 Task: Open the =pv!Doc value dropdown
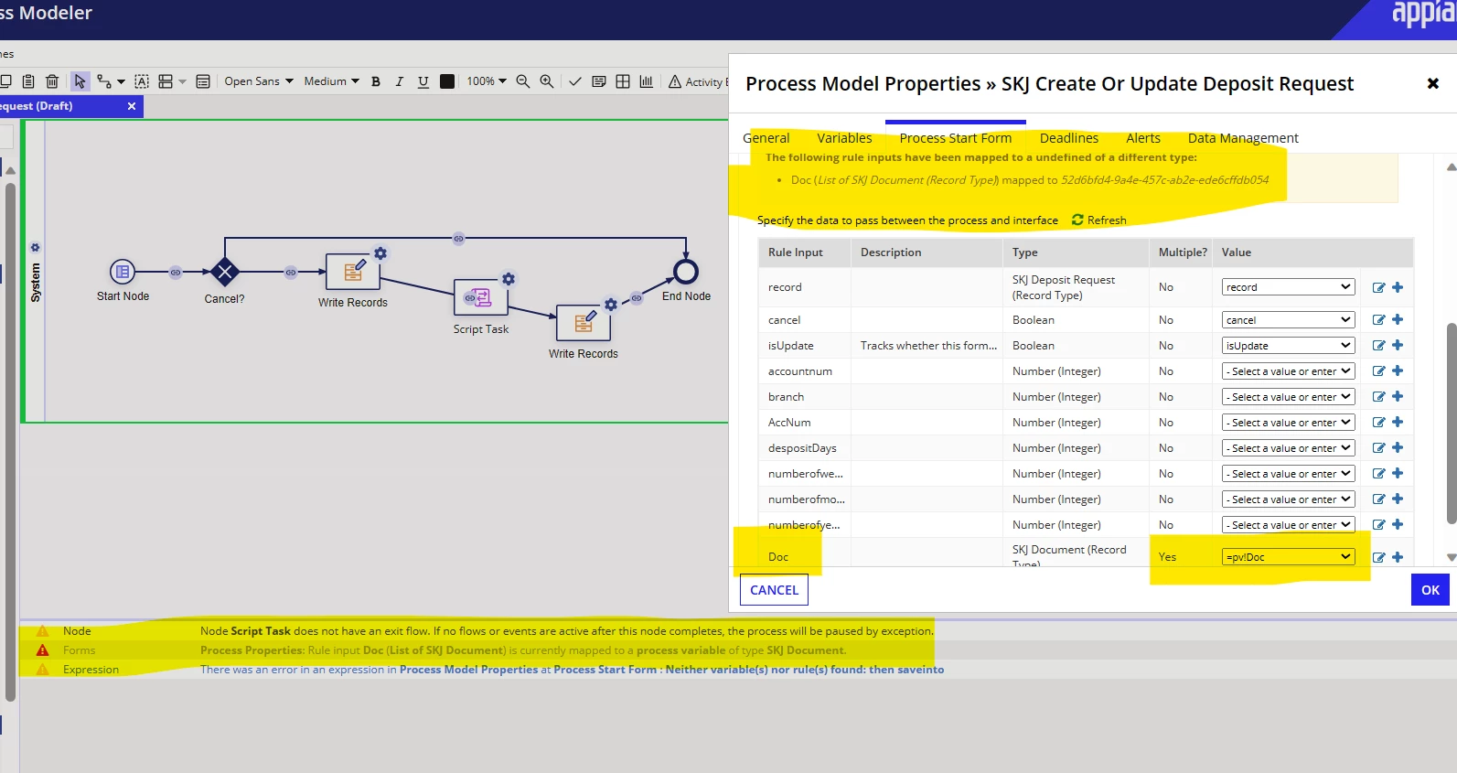pos(1288,557)
